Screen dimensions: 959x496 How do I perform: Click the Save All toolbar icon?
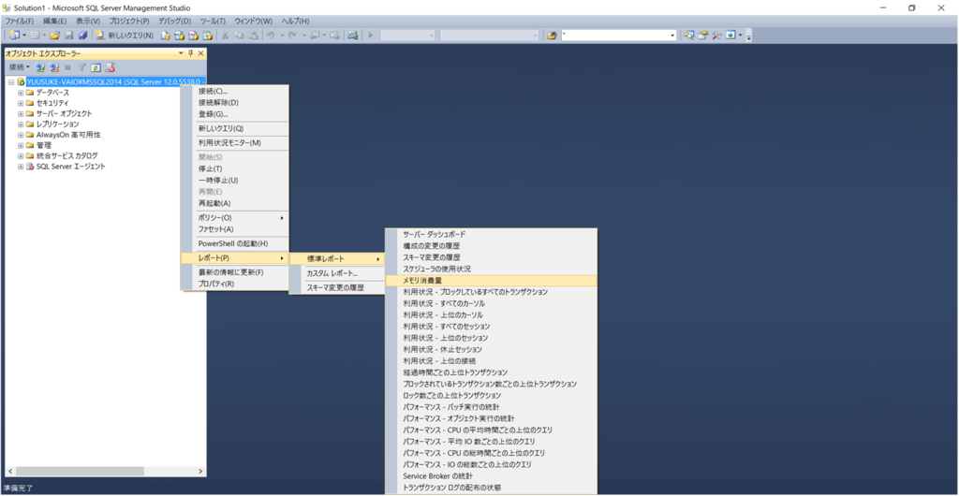[83, 36]
